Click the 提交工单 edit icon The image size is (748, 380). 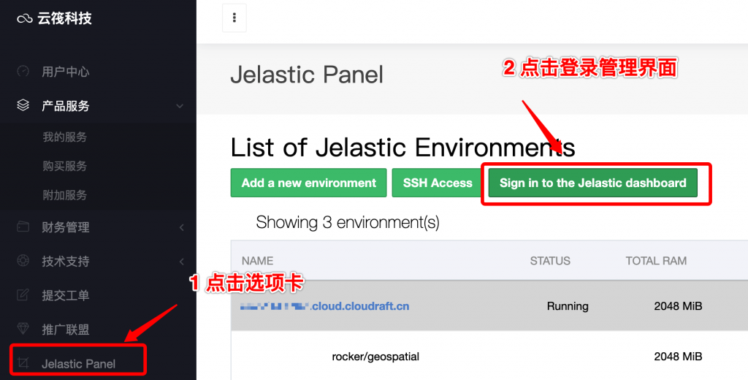(x=23, y=295)
